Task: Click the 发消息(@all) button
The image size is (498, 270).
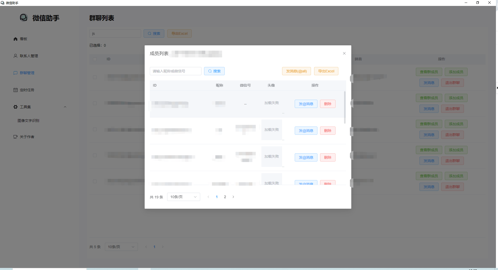Action: pos(296,71)
